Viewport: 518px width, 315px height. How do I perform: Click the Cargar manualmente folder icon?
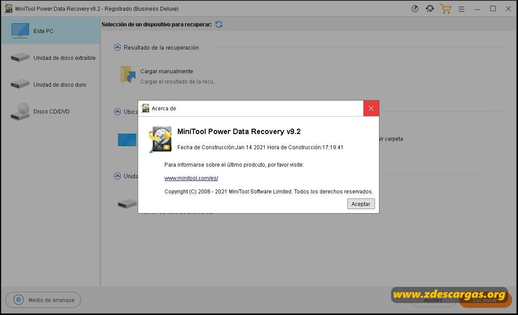pyautogui.click(x=127, y=75)
